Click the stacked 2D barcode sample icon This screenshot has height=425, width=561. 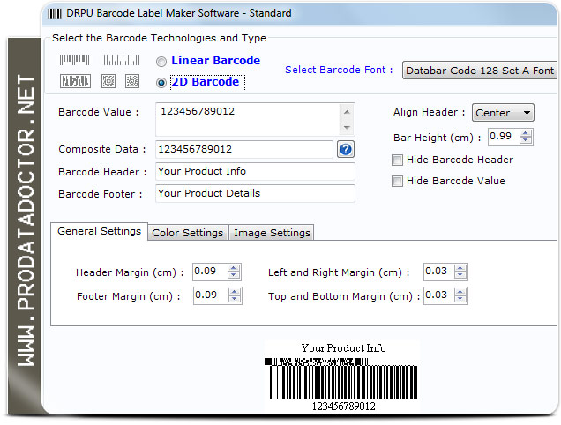click(75, 81)
